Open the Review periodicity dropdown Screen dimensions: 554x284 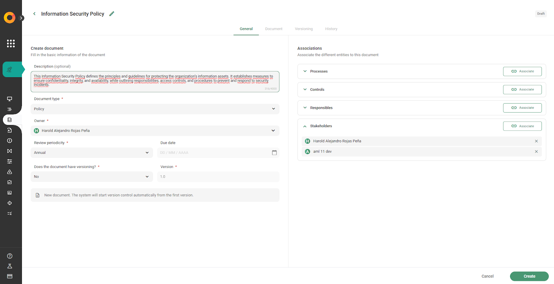point(92,153)
